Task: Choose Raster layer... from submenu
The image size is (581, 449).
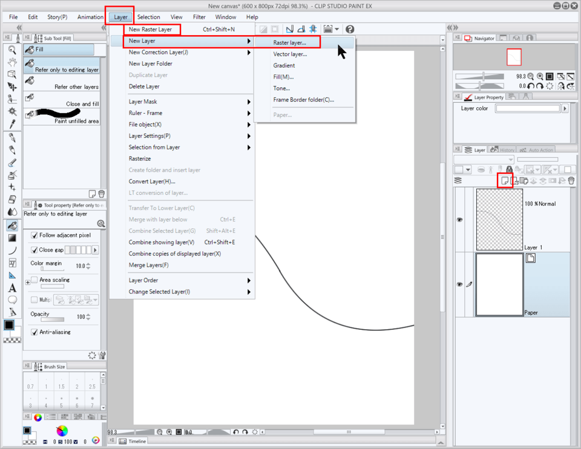Action: click(289, 43)
